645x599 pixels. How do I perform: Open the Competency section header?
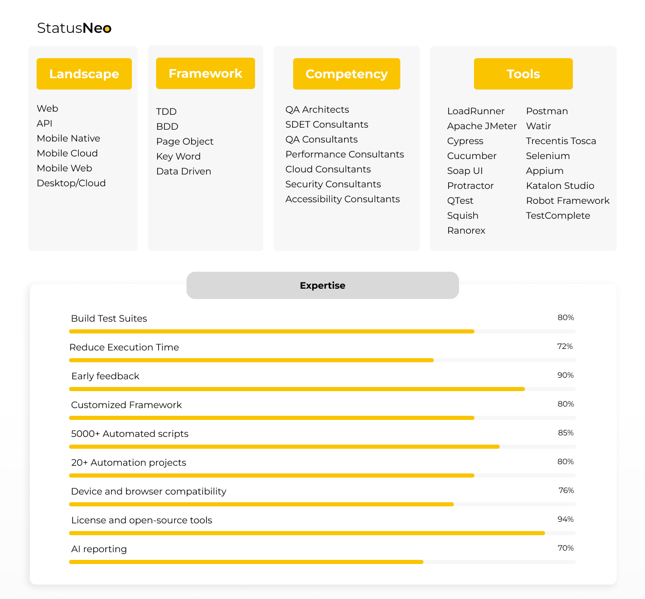click(x=346, y=74)
